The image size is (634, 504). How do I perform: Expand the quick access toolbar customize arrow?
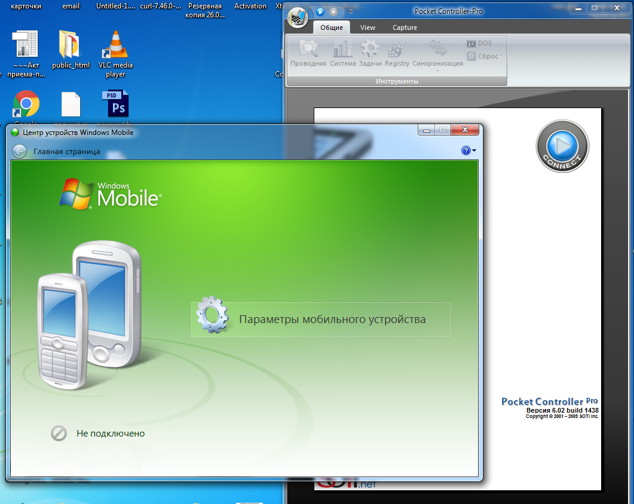(351, 11)
